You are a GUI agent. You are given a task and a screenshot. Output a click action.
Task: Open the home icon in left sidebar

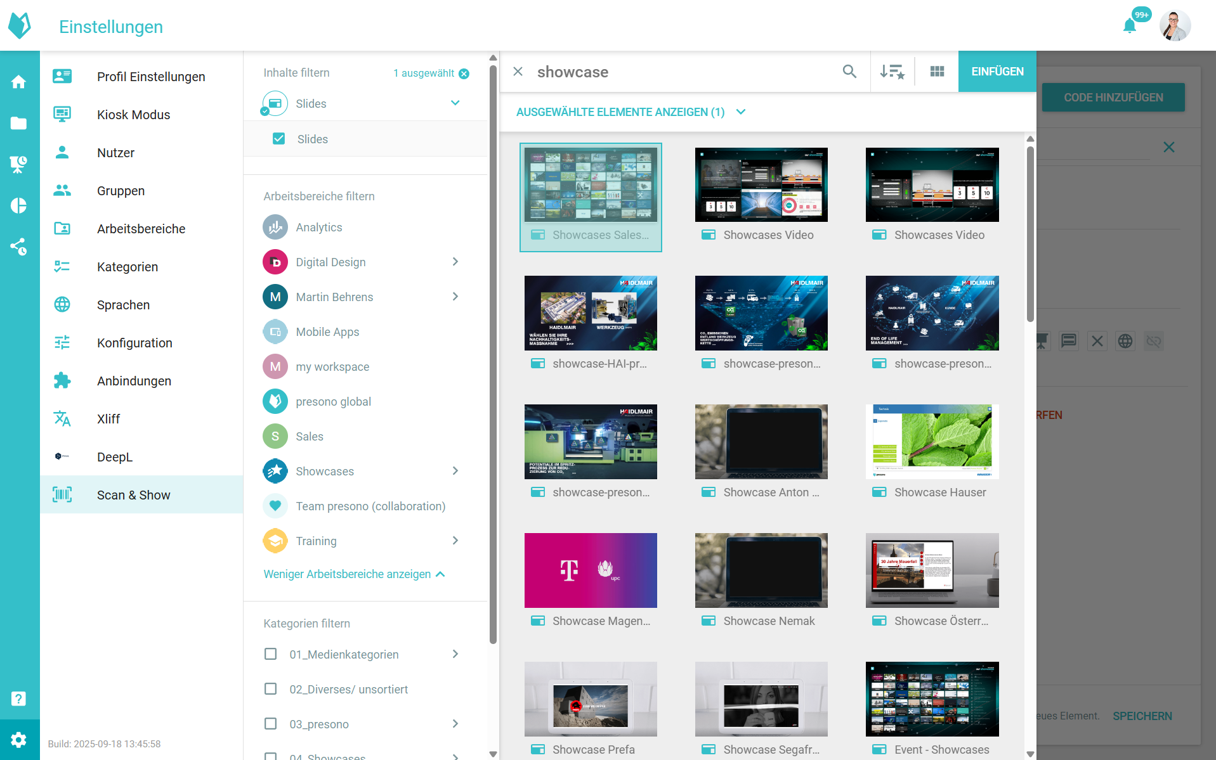pyautogui.click(x=19, y=82)
